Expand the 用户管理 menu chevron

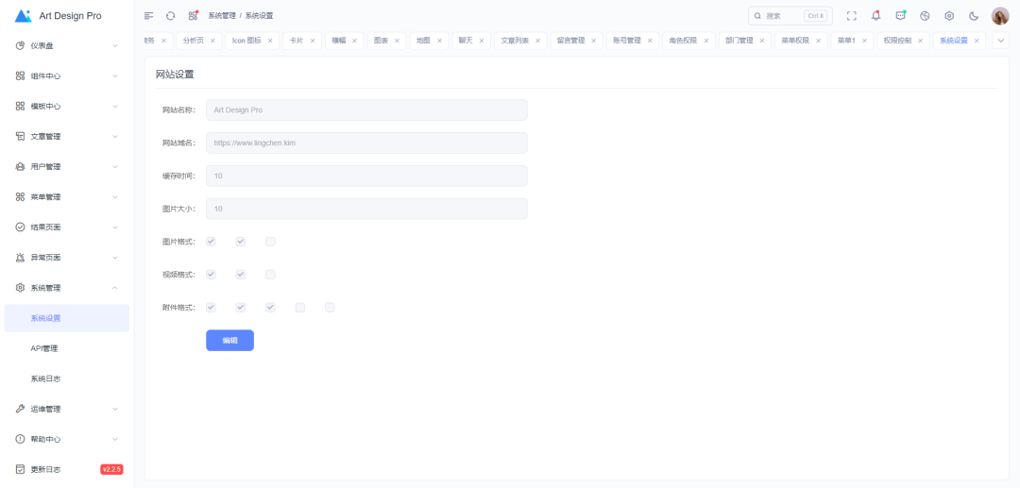pyautogui.click(x=115, y=166)
